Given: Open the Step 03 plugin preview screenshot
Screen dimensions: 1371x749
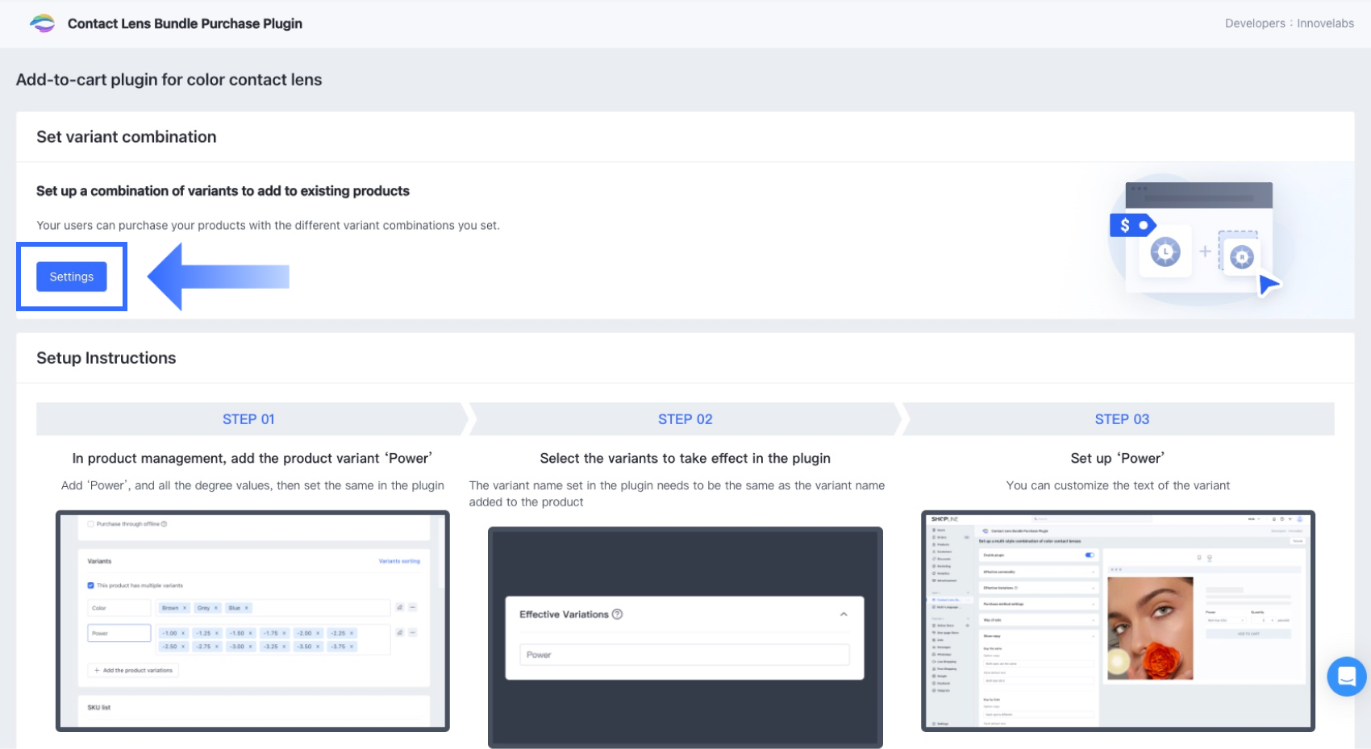Looking at the screenshot, I should 1118,621.
